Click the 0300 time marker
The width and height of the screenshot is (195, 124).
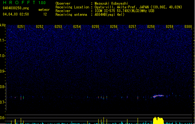tap(188, 27)
